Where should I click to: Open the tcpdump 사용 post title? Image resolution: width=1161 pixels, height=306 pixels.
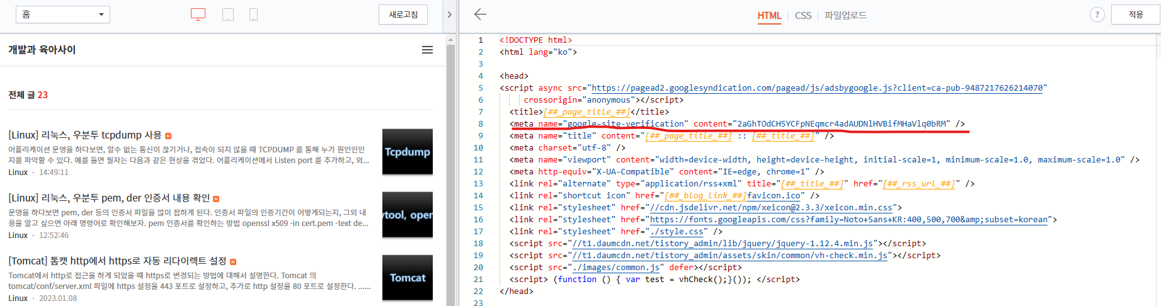click(x=85, y=135)
